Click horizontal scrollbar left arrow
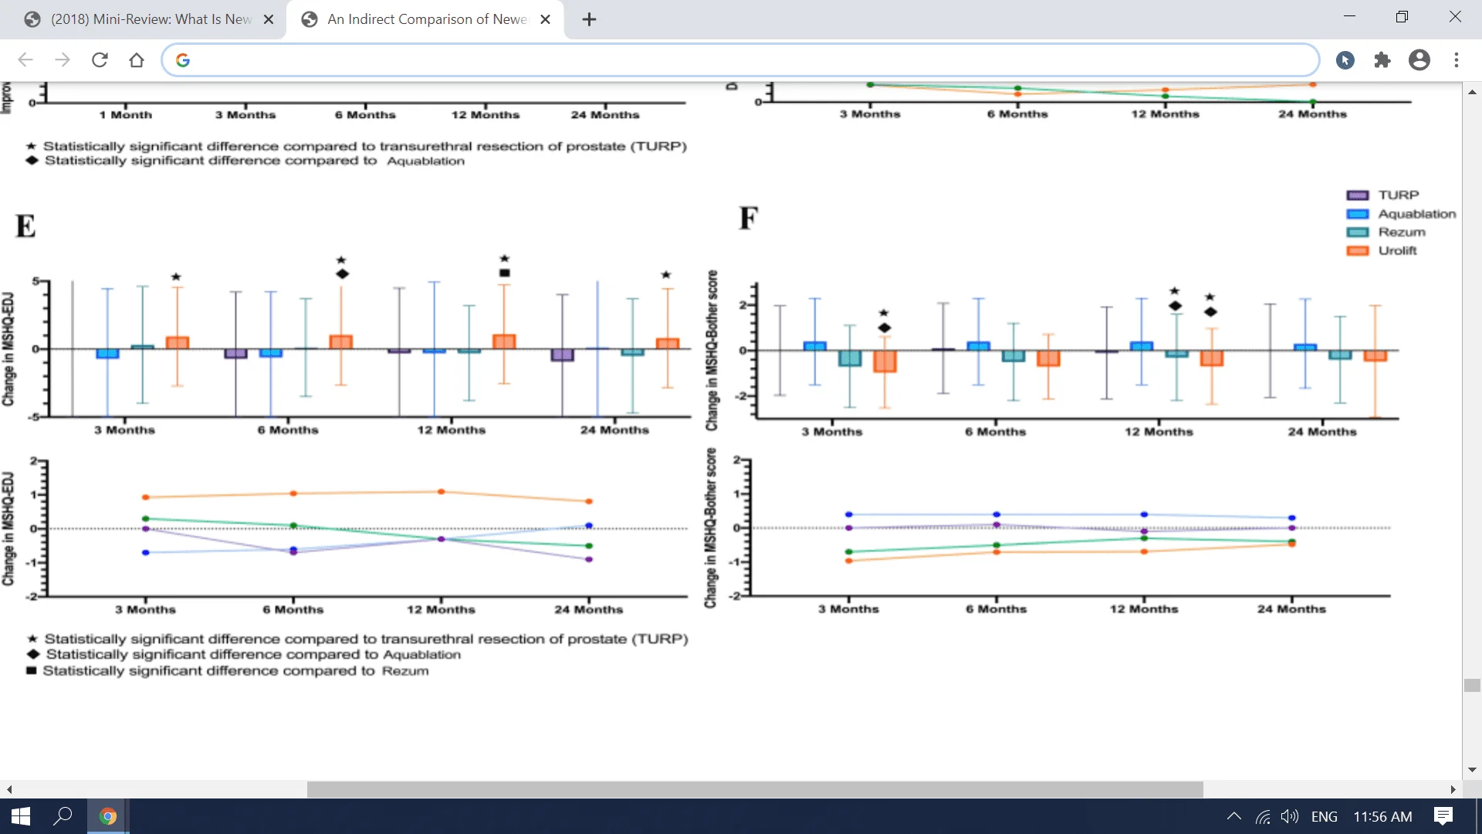1482x834 pixels. [x=9, y=789]
